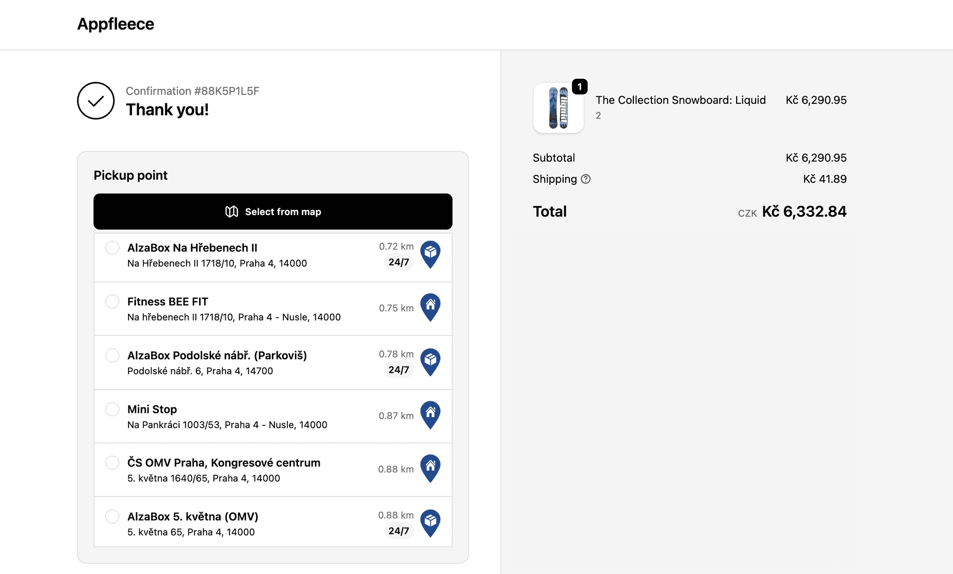Select Mini Stop radio button
The image size is (953, 574).
(x=112, y=409)
